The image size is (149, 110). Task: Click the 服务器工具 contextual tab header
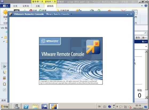pos(38,2)
